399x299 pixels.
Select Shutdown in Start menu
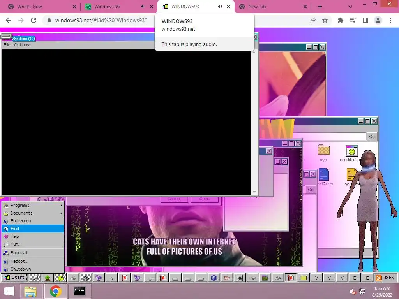pos(33,269)
